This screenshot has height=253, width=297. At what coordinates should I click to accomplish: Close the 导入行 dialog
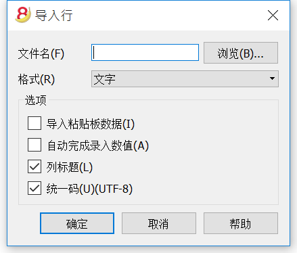pyautogui.click(x=273, y=16)
